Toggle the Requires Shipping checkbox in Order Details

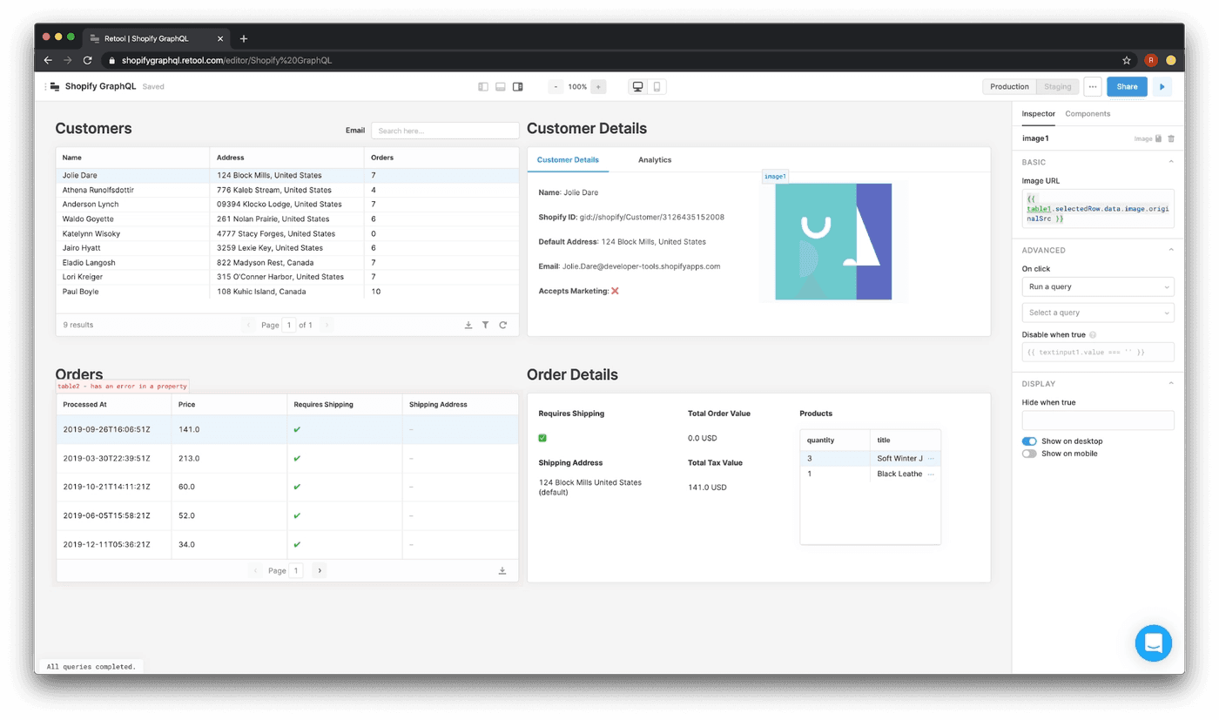pyautogui.click(x=542, y=438)
